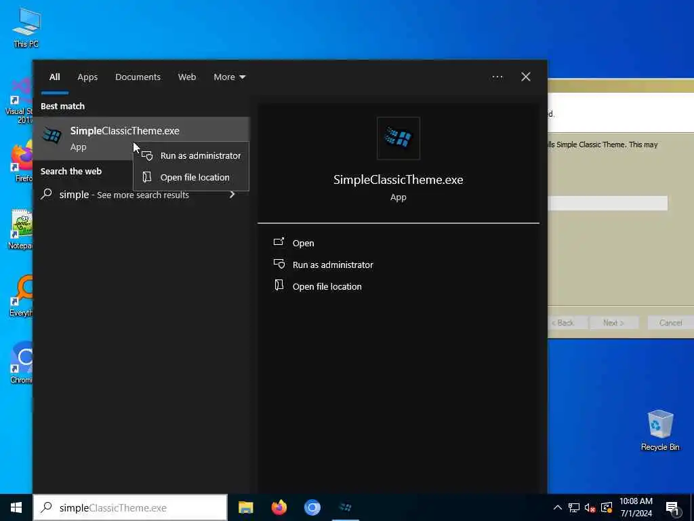This screenshot has height=521, width=694.
Task: Open Recycle Bin on the desktop
Action: [659, 430]
